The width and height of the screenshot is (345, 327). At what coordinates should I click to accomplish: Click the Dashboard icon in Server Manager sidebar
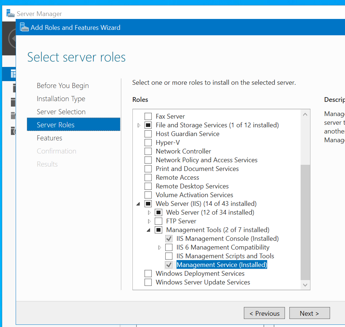(x=13, y=74)
